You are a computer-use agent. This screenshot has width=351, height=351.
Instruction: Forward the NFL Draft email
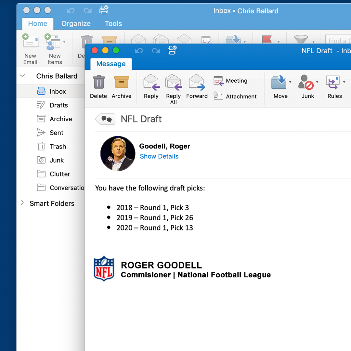pos(197,87)
